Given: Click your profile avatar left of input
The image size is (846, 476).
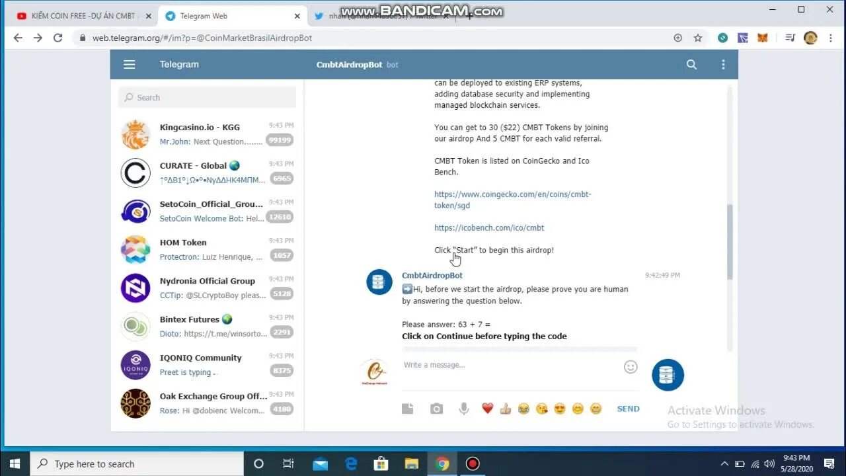Looking at the screenshot, I should pos(374,373).
